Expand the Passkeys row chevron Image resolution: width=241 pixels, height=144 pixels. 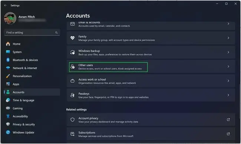228,95
